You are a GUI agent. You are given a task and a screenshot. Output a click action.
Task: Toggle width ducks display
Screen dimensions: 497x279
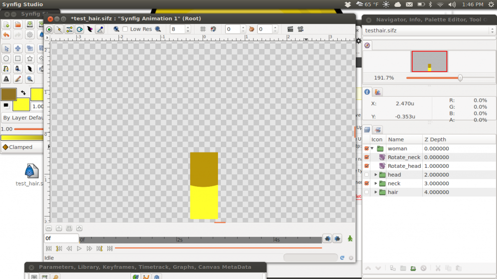click(90, 30)
